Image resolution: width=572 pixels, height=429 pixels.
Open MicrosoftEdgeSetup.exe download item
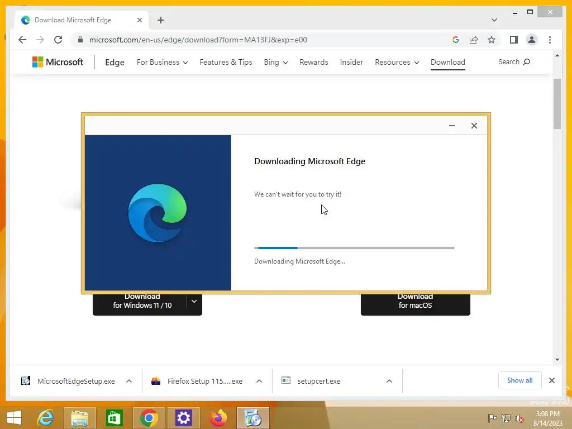69,381
